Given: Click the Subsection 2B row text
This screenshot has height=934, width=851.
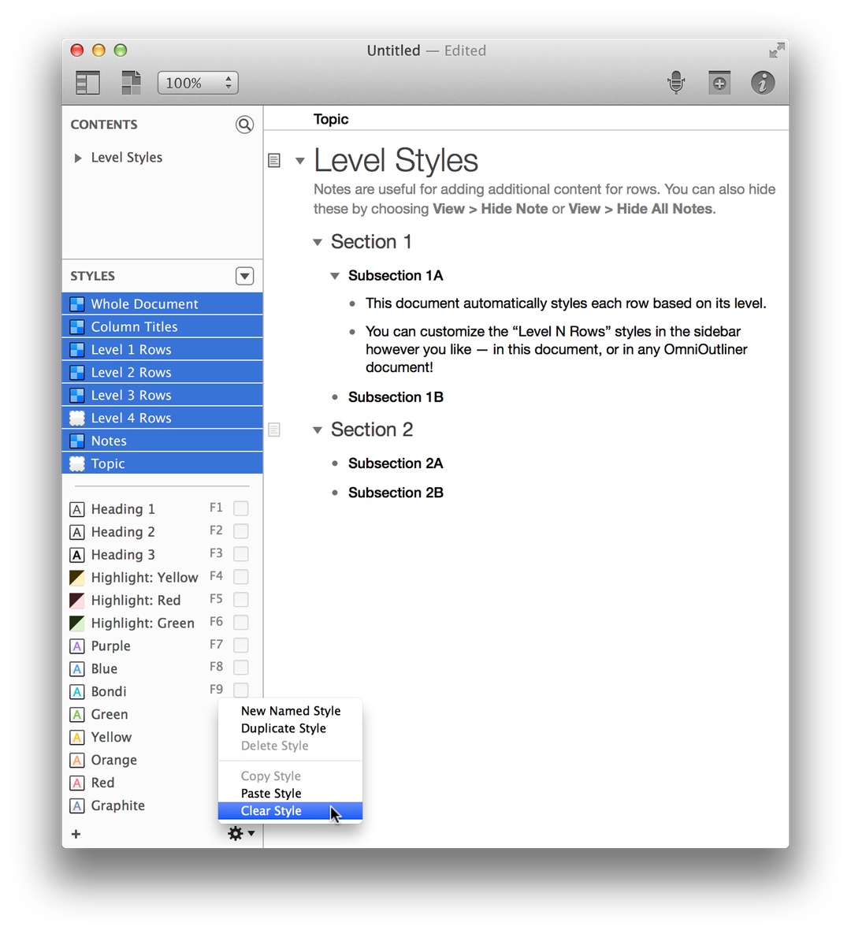Looking at the screenshot, I should point(396,493).
